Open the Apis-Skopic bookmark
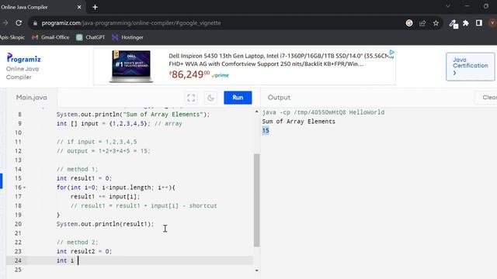Screen dimensions: 497x279 tap(12, 37)
